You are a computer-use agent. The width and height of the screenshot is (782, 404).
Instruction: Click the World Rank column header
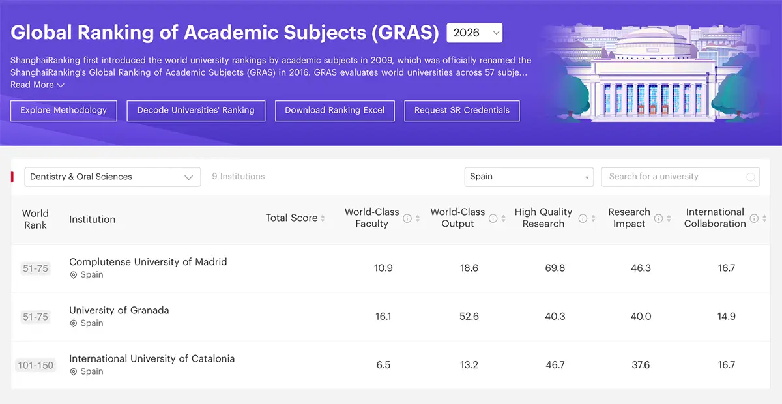click(x=35, y=219)
